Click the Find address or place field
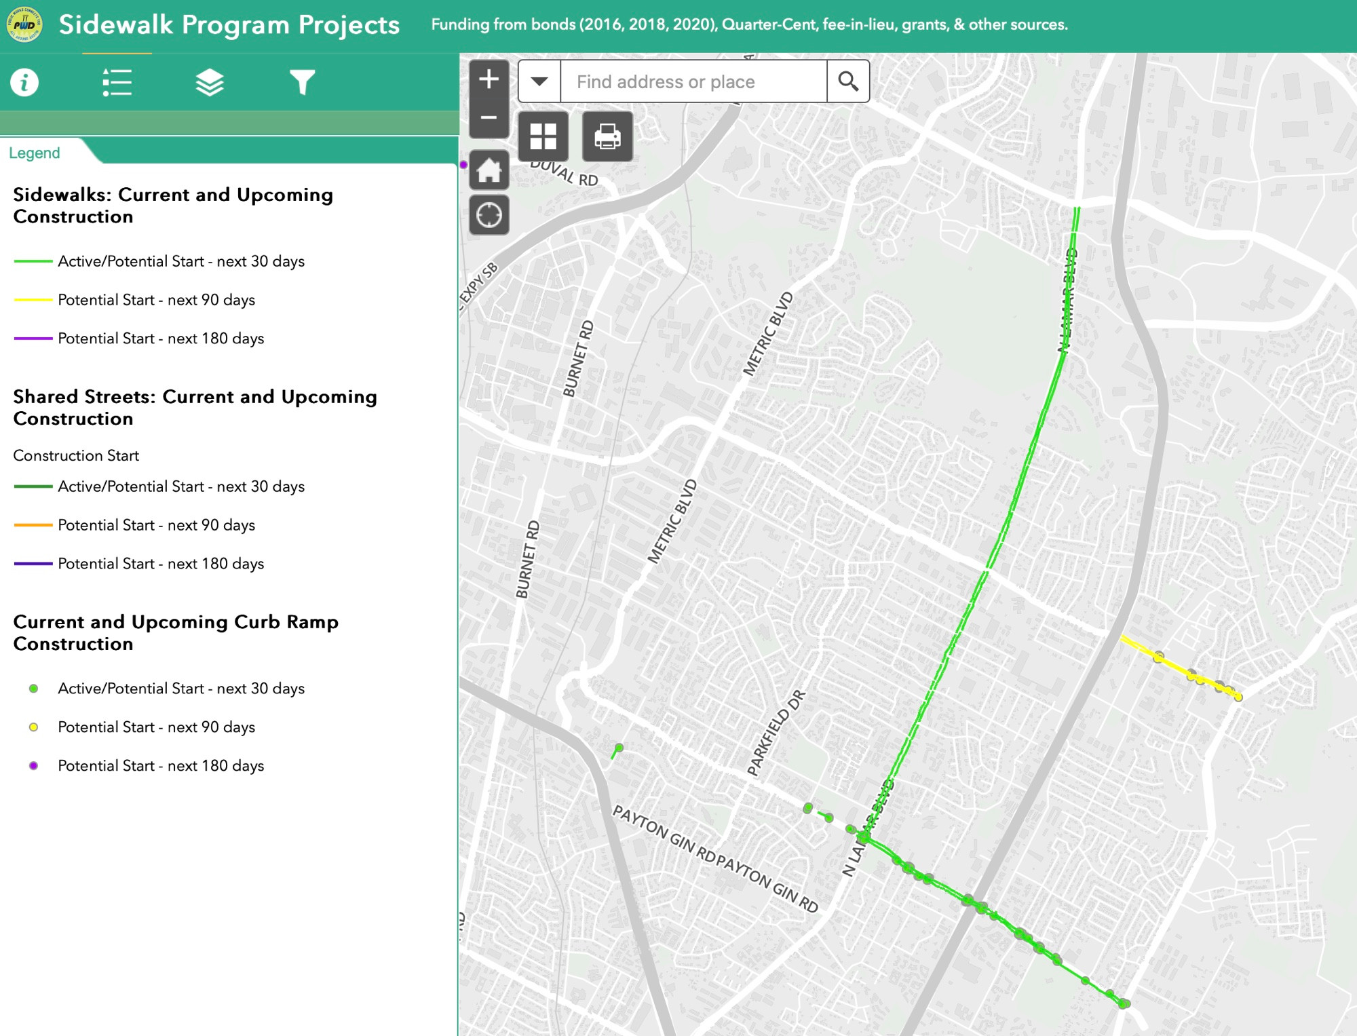 pos(693,81)
